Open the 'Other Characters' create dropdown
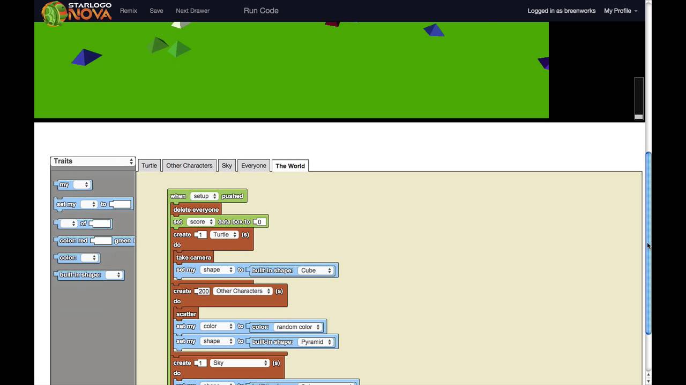Image resolution: width=686 pixels, height=385 pixels. [243, 291]
